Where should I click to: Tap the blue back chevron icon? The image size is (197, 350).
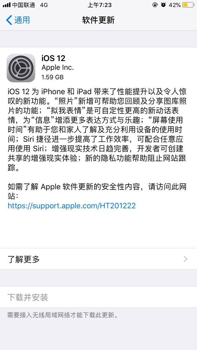(x=9, y=20)
